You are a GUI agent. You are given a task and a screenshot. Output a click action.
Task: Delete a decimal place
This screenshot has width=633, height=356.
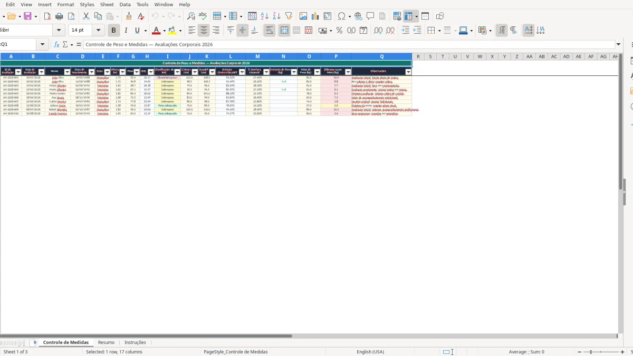click(390, 31)
